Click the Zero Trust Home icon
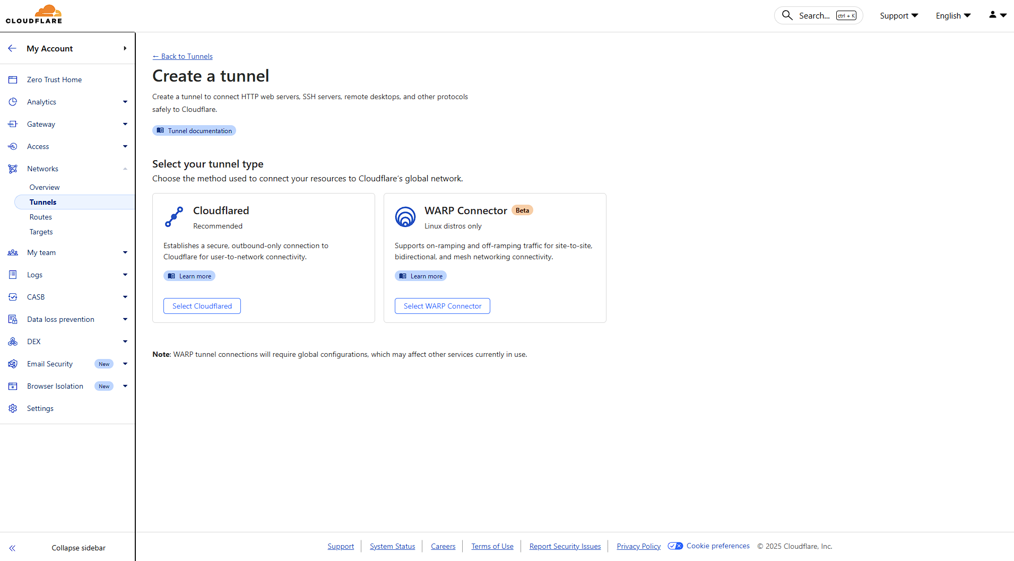The height and width of the screenshot is (561, 1014). pyautogui.click(x=13, y=80)
